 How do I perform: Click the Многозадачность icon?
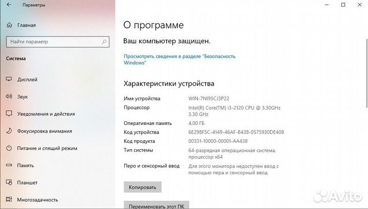click(9, 199)
